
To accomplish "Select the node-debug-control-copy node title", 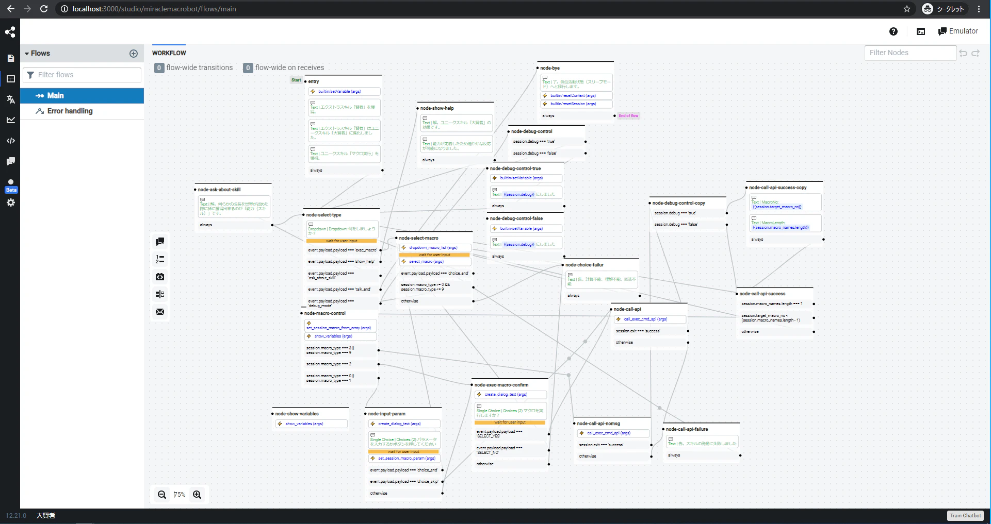I will point(679,203).
